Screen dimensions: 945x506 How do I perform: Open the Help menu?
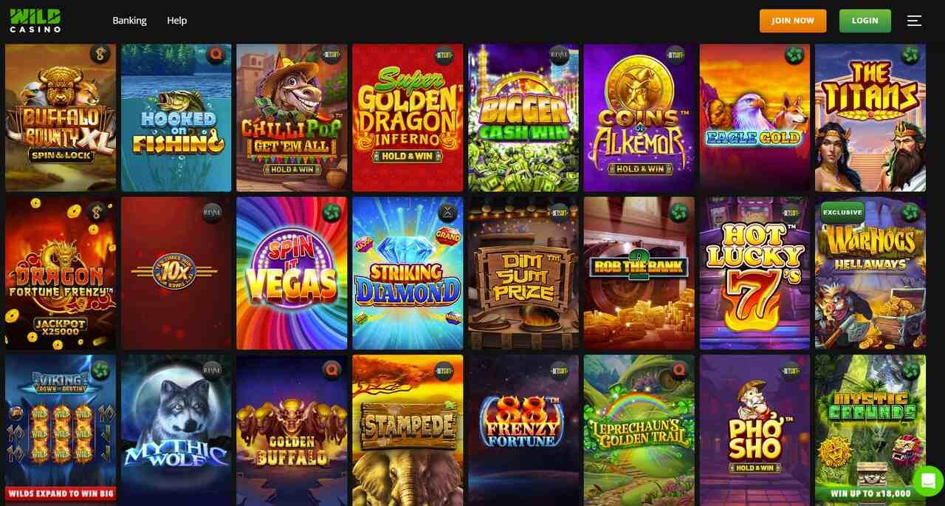[176, 21]
